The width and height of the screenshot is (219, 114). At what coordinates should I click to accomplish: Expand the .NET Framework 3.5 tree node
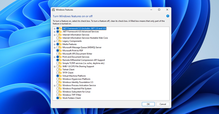55,29
